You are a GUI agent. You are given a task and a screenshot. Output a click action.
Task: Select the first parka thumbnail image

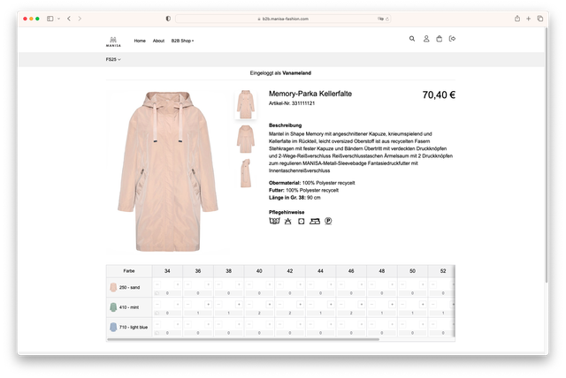coord(245,104)
